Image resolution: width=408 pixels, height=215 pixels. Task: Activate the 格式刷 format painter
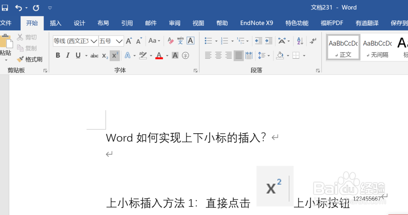29,59
